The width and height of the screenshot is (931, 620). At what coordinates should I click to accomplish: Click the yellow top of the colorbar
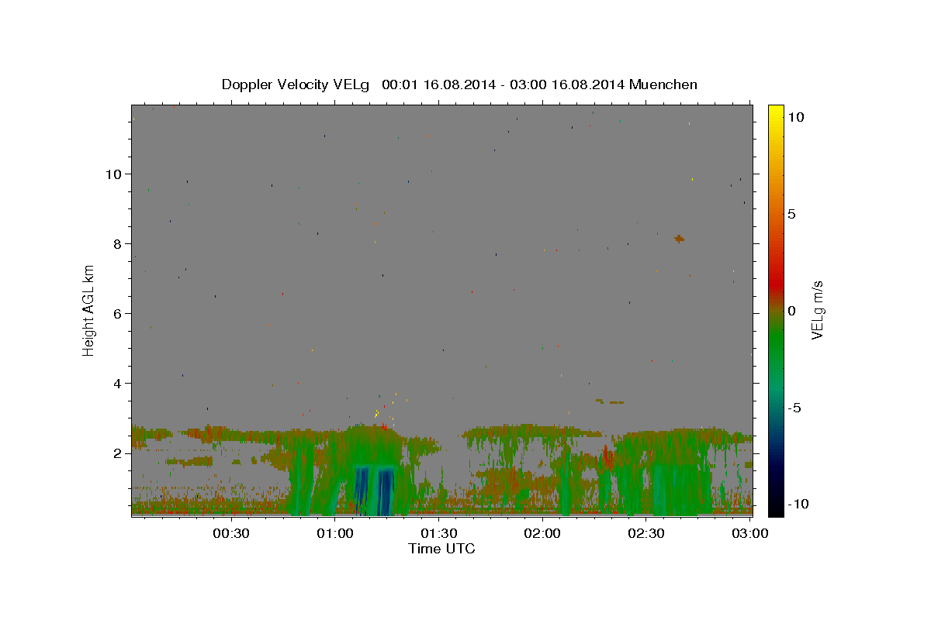point(775,112)
